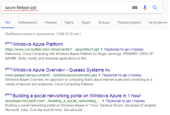This screenshot has height=115, width=170.
Task: Click the download.microsoft.com Building_a_social_networking URL text
Action: click(53, 101)
